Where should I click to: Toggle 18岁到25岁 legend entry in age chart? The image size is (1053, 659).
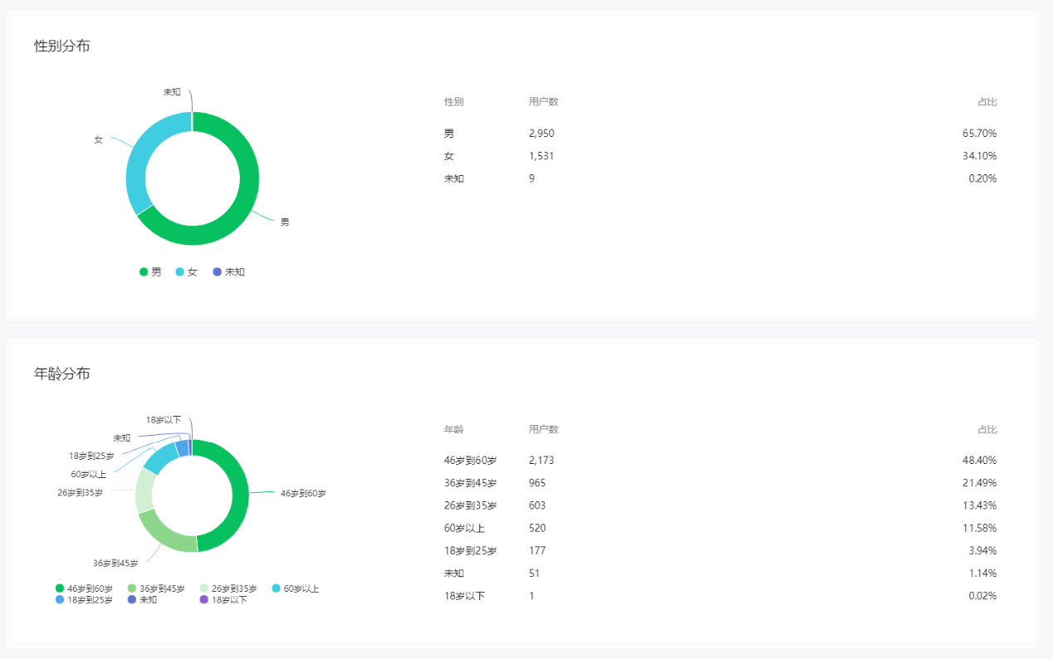pyautogui.click(x=85, y=599)
